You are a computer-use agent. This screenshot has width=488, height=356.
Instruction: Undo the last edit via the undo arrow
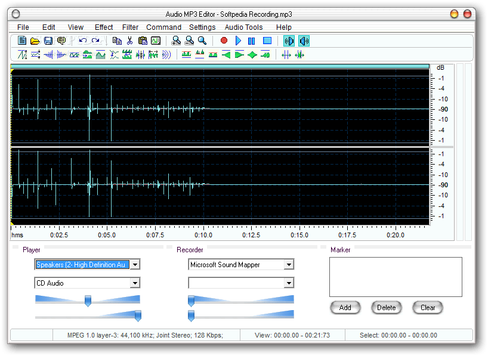pos(84,41)
